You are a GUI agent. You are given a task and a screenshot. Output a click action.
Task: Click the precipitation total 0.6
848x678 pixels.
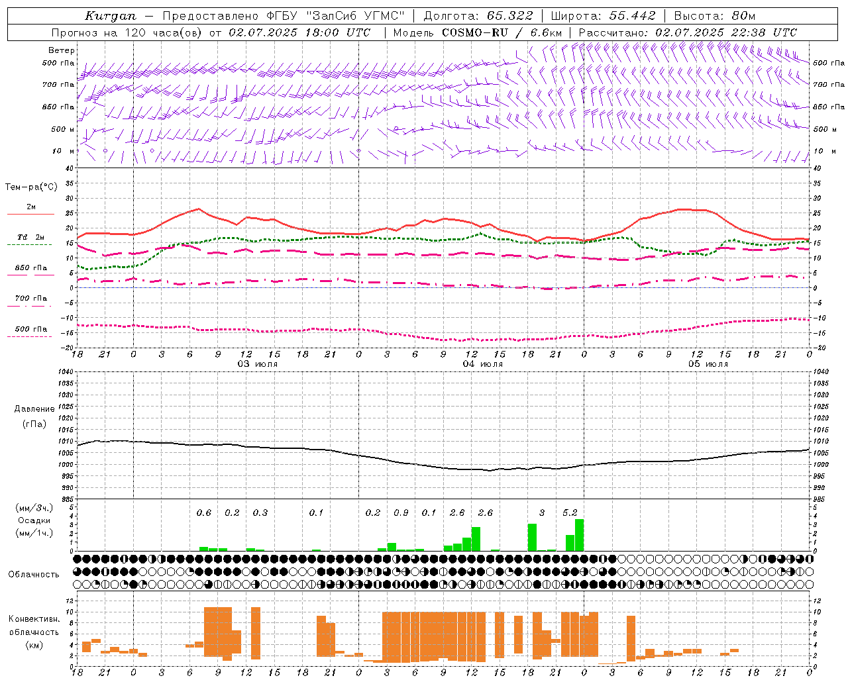(x=204, y=512)
